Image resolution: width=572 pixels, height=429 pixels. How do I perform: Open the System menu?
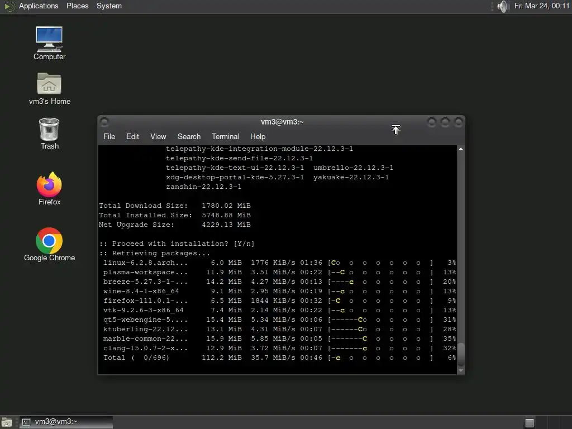pyautogui.click(x=109, y=6)
